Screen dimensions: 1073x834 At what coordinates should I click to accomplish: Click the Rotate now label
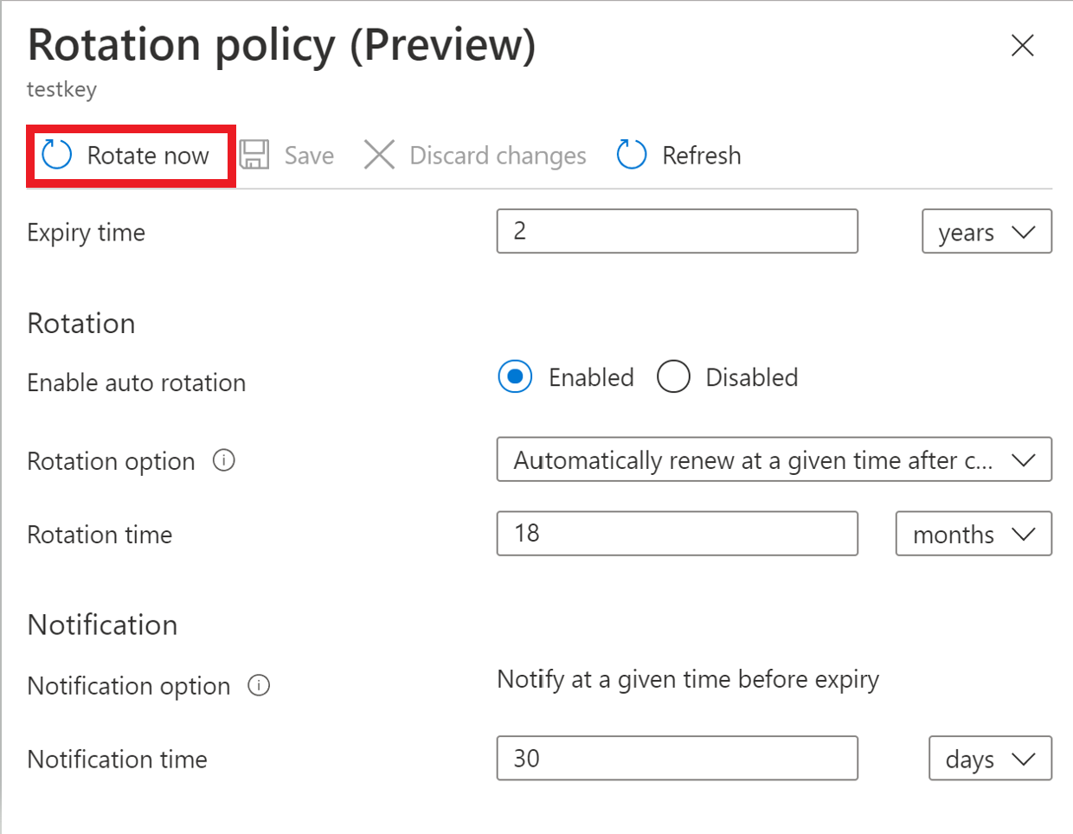pyautogui.click(x=148, y=156)
